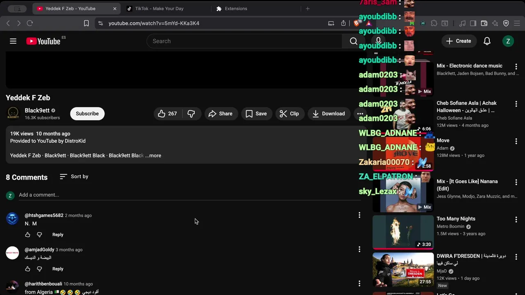Close the Yeddek F Zeb tab
Image resolution: width=525 pixels, height=295 pixels.
115,9
